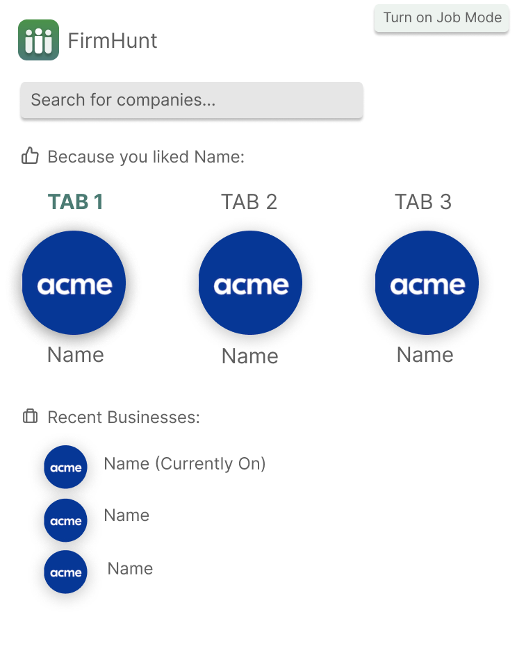Switch to TAB 1
The width and height of the screenshot is (517, 646).
tap(76, 202)
